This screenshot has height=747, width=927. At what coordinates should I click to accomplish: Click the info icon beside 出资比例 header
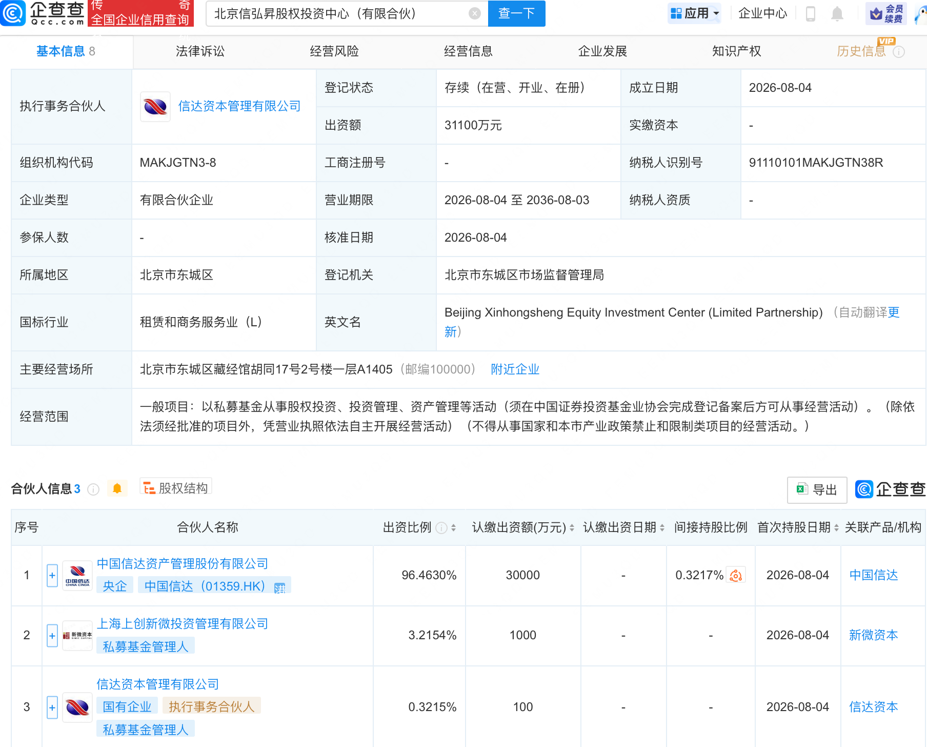coord(441,528)
